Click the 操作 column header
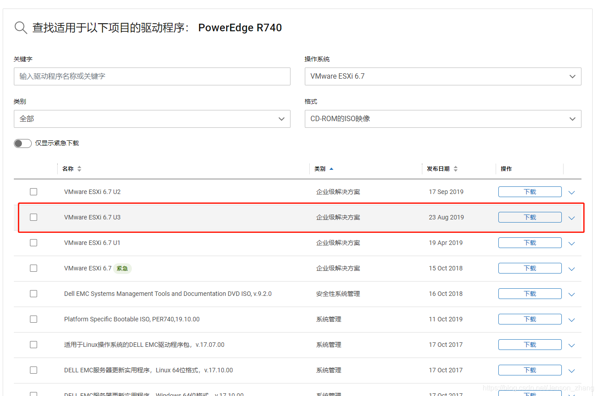The image size is (598, 396). (506, 169)
